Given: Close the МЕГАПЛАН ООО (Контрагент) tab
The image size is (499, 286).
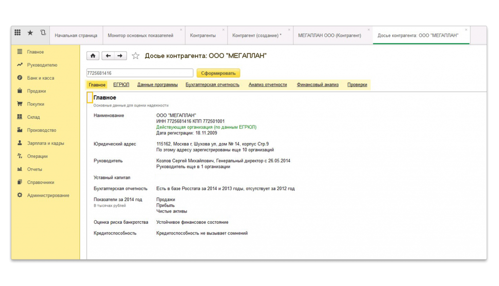Looking at the screenshot, I should 368,30.
